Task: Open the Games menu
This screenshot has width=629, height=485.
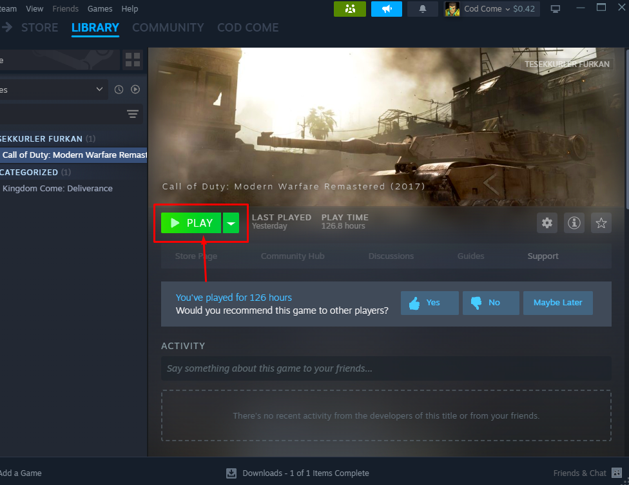Action: coord(100,8)
